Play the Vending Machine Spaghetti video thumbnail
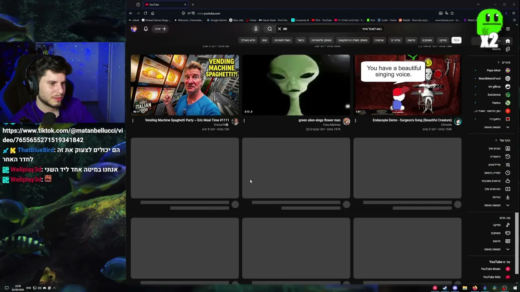Screen dimensions: 520x292 coord(185,85)
